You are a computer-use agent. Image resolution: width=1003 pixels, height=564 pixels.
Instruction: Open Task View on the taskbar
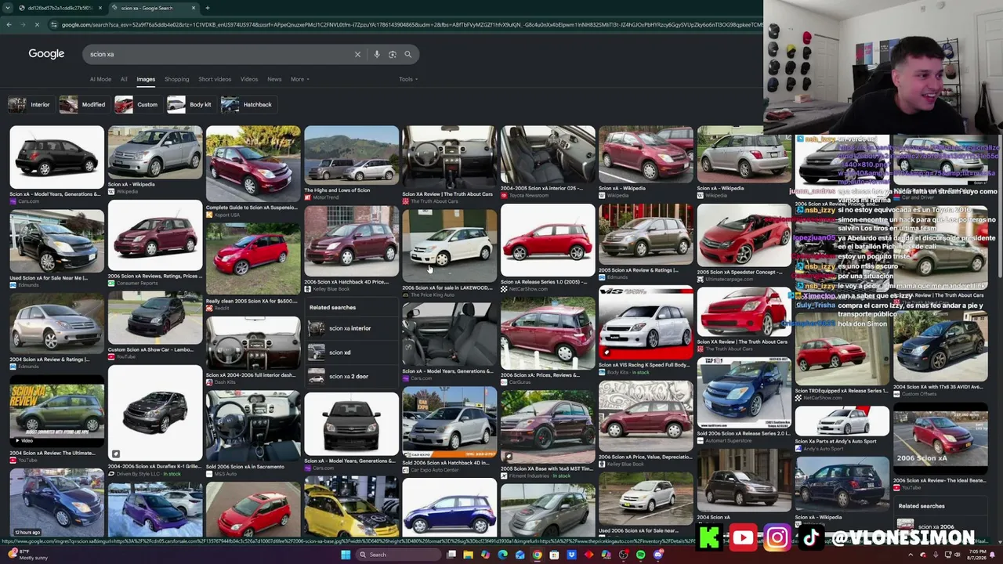(451, 555)
